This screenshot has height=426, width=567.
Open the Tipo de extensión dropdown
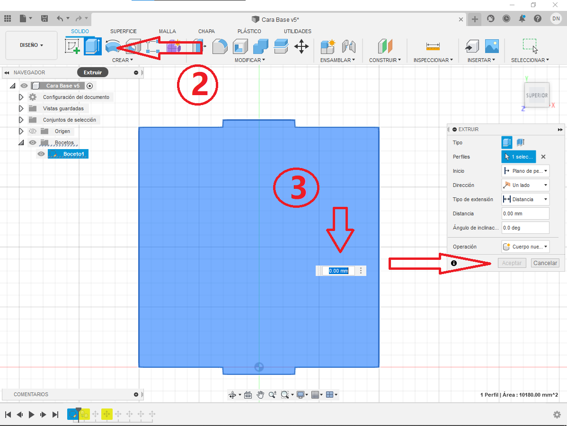point(525,199)
